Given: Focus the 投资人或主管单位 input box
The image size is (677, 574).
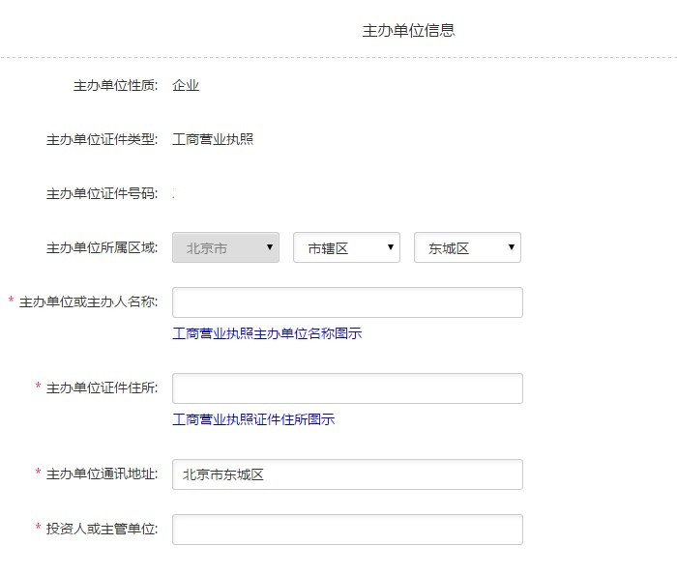Looking at the screenshot, I should click(347, 530).
